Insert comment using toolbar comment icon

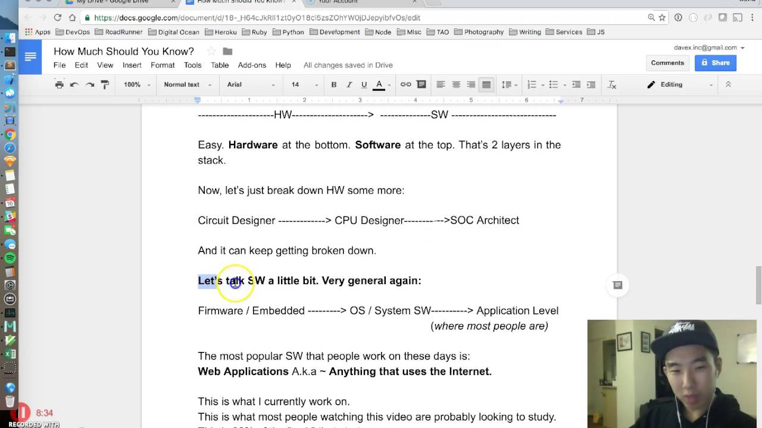coord(421,84)
